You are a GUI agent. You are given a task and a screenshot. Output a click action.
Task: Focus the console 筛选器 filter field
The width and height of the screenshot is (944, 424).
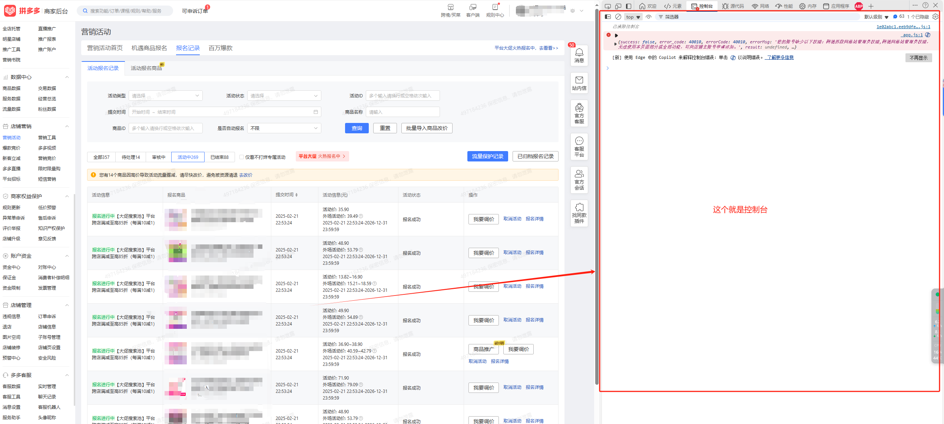pos(757,17)
